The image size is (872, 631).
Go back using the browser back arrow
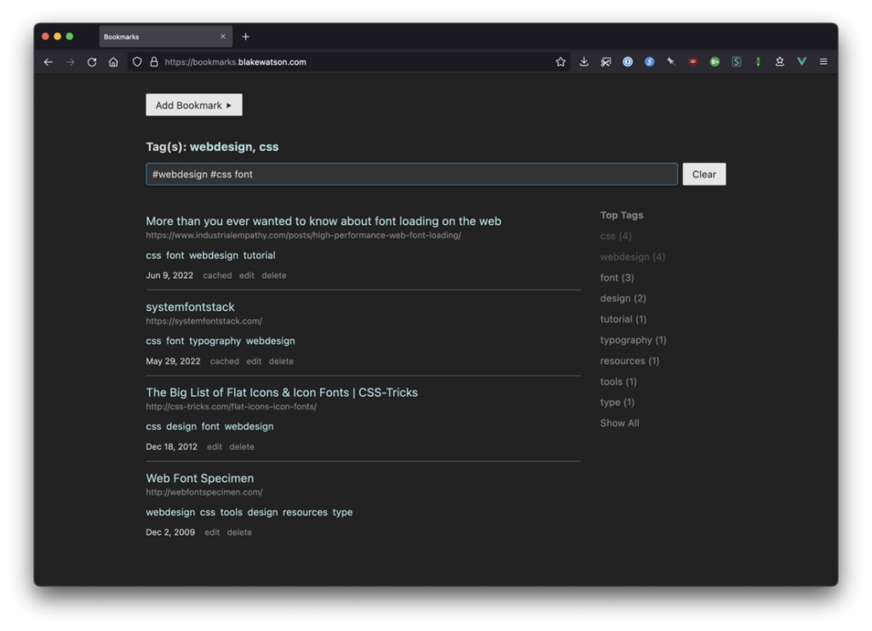49,61
